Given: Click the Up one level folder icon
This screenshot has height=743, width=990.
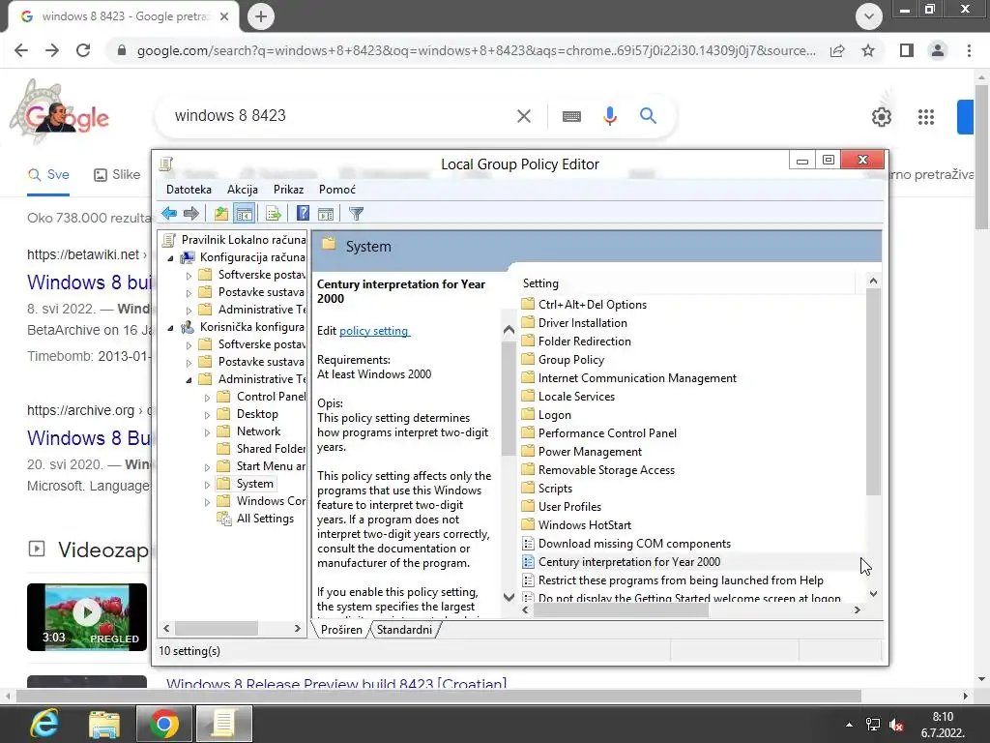Looking at the screenshot, I should coord(221,214).
